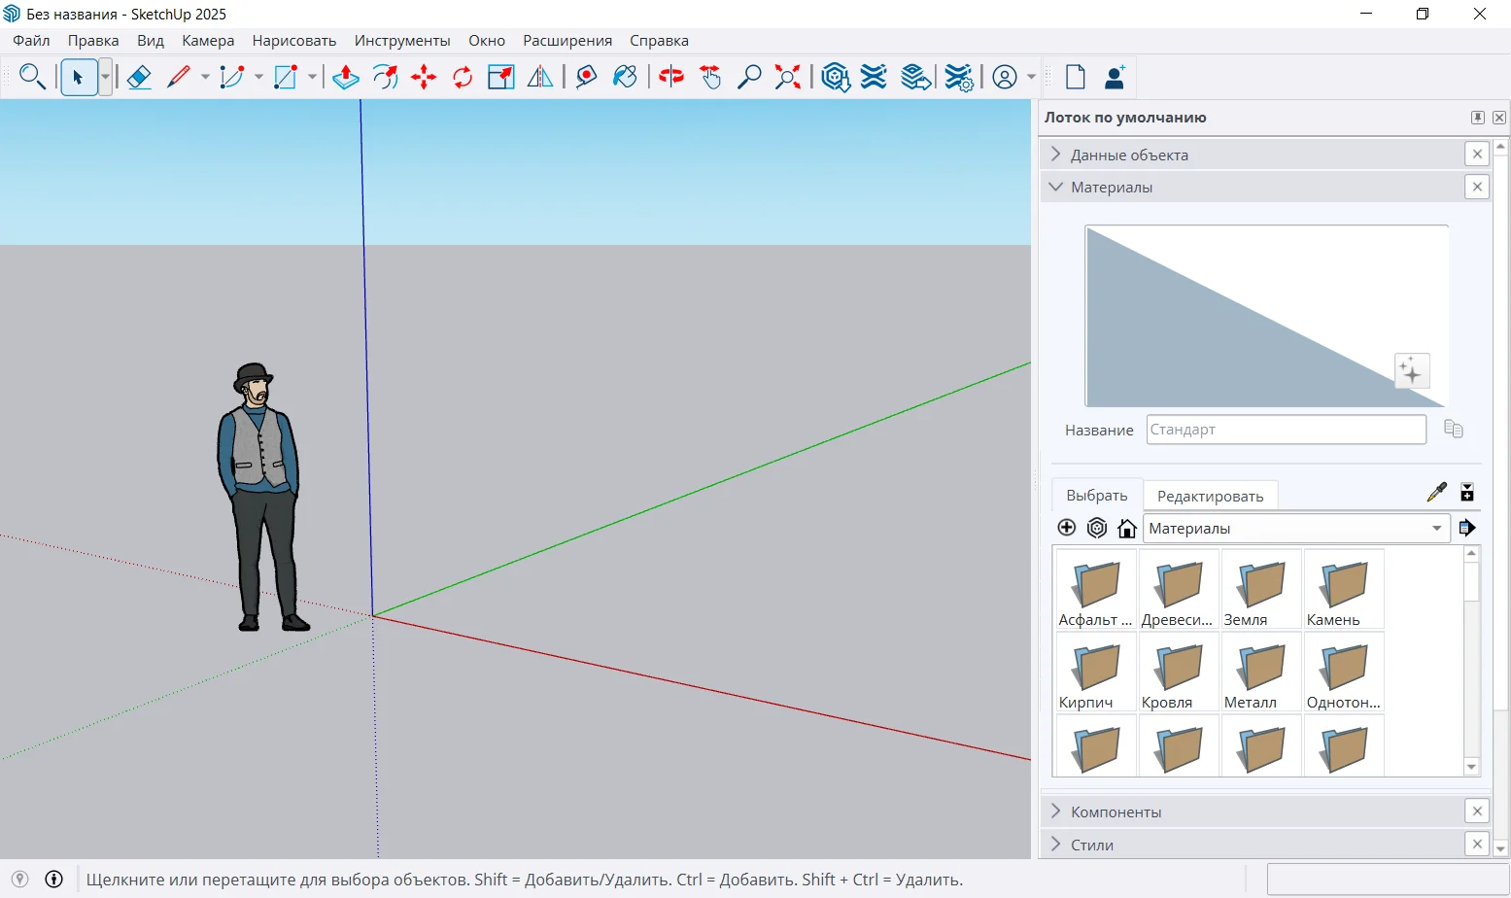Open the Line tool dropdown arrow
This screenshot has width=1511, height=898.
coord(205,77)
